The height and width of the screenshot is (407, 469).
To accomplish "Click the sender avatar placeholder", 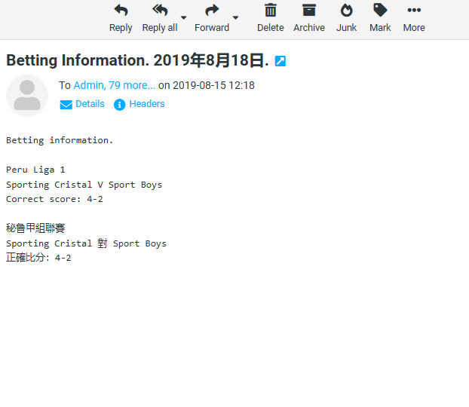I will pyautogui.click(x=27, y=96).
